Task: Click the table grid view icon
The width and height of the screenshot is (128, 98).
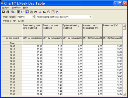Action: click(x=18, y=12)
